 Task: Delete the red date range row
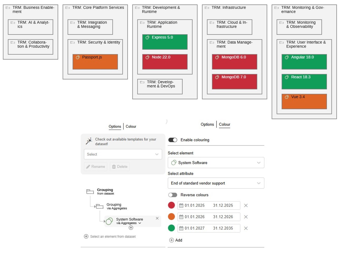246,205
